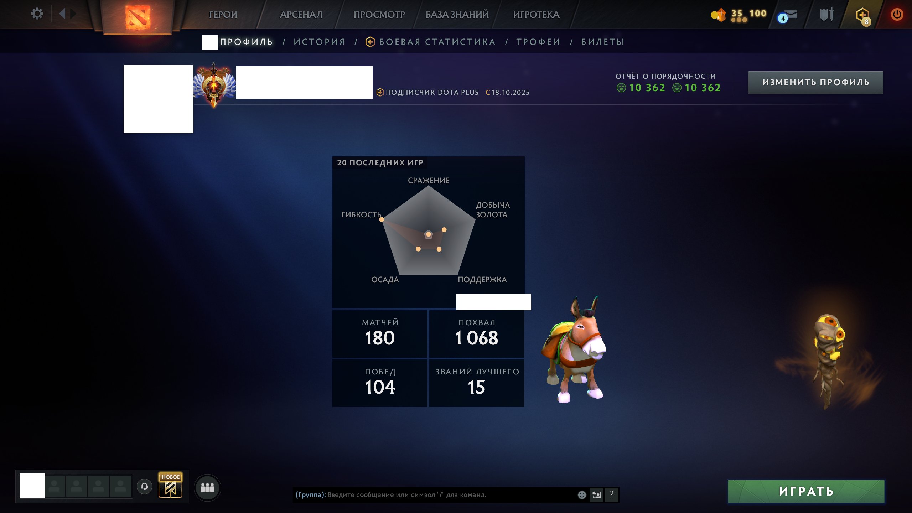Switch to the ИСТОРИЯ tab
The width and height of the screenshot is (912, 513).
tap(319, 42)
